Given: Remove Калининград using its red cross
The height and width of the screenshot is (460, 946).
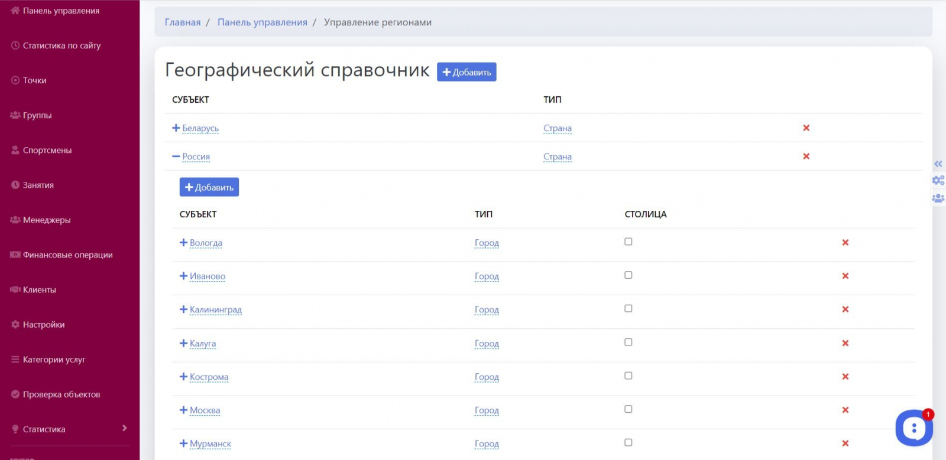Looking at the screenshot, I should (845, 309).
